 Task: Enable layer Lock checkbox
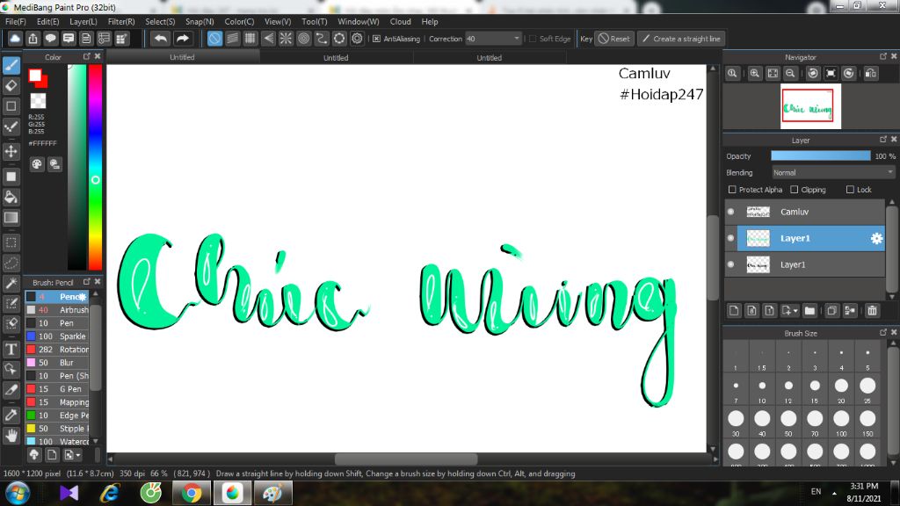(x=850, y=190)
